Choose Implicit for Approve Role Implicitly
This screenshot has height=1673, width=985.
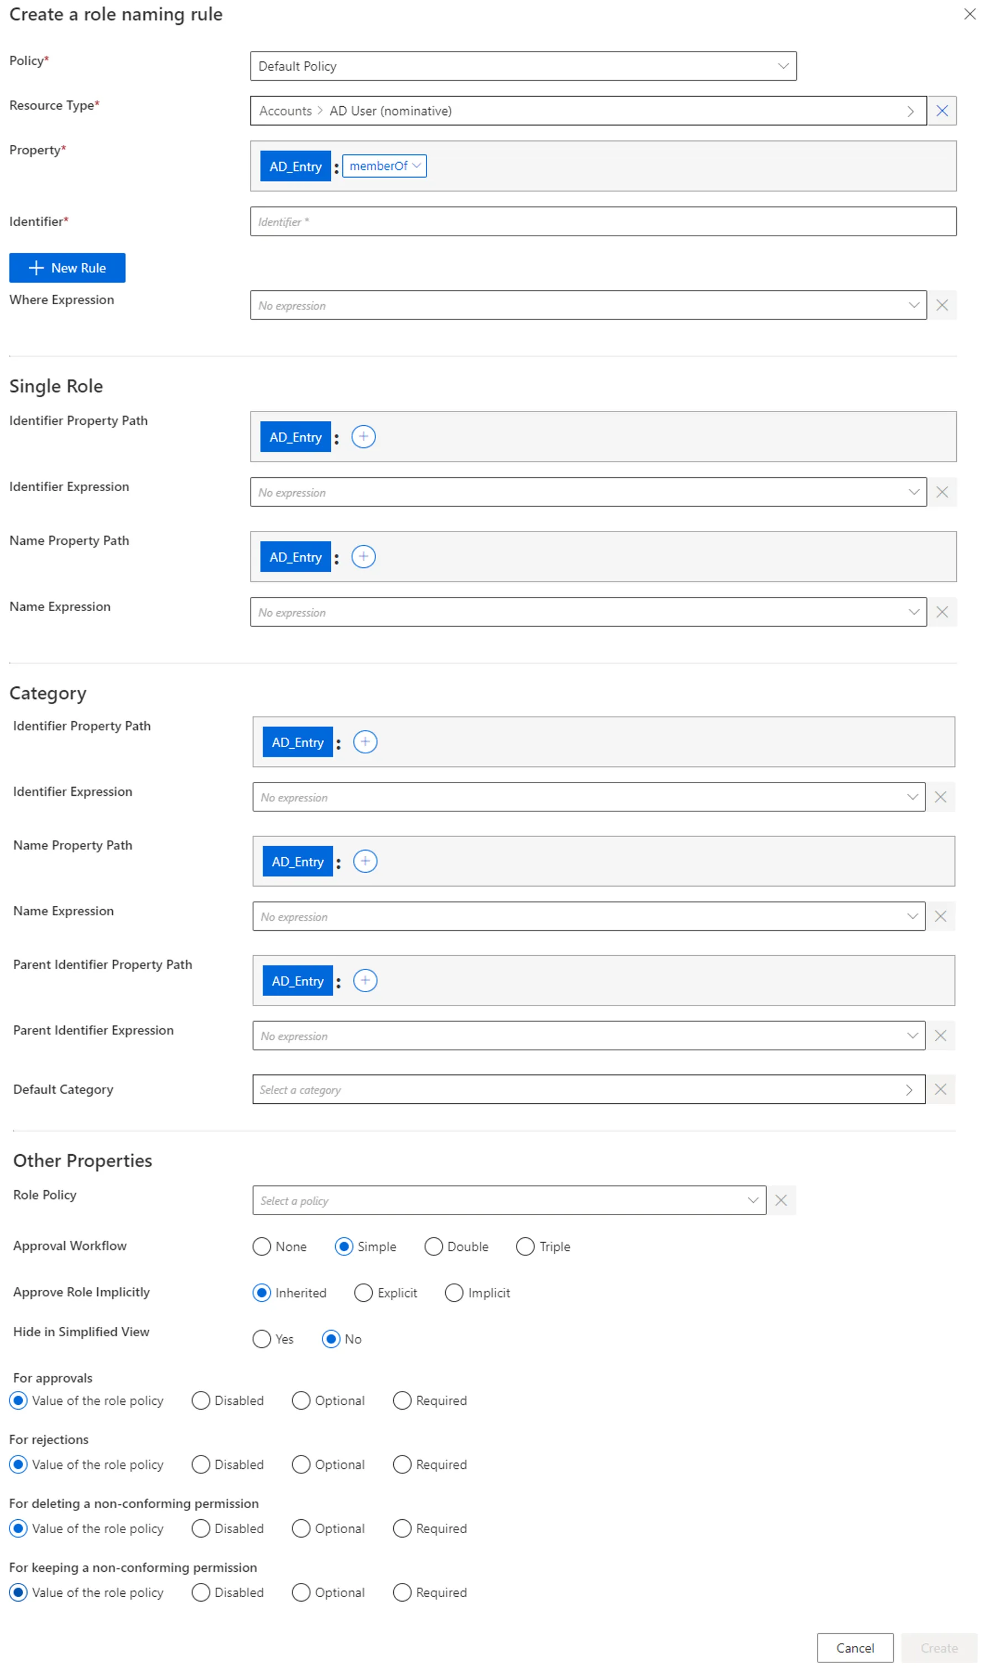454,1292
